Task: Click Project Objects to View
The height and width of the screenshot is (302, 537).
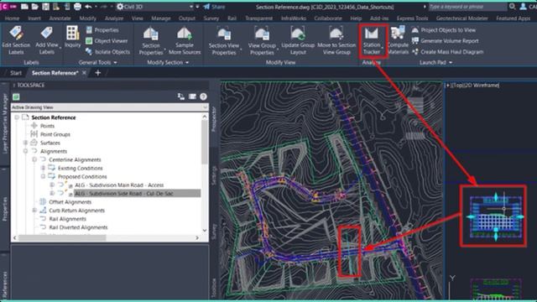Action: (444, 30)
